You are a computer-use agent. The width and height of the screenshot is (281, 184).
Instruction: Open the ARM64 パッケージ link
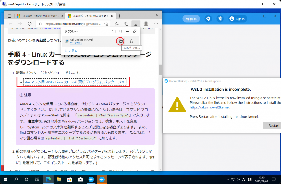[x=113, y=104]
